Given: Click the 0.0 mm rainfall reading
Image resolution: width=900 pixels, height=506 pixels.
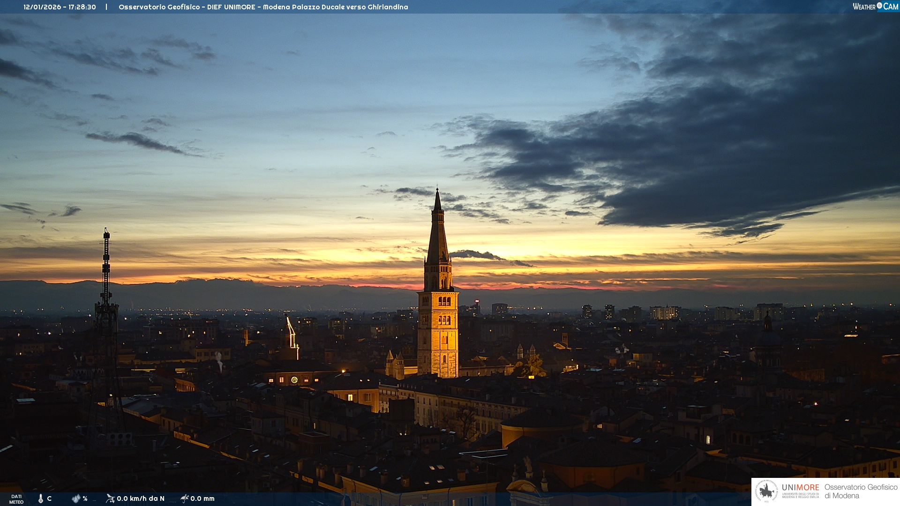Looking at the screenshot, I should point(202,499).
